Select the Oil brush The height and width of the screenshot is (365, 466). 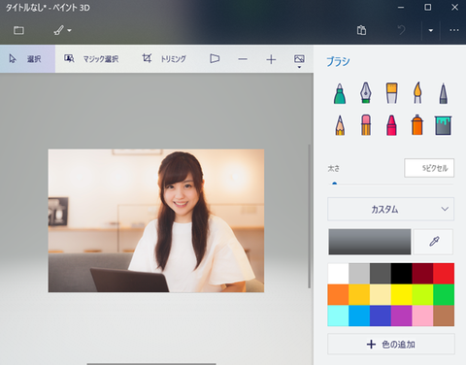coord(391,93)
